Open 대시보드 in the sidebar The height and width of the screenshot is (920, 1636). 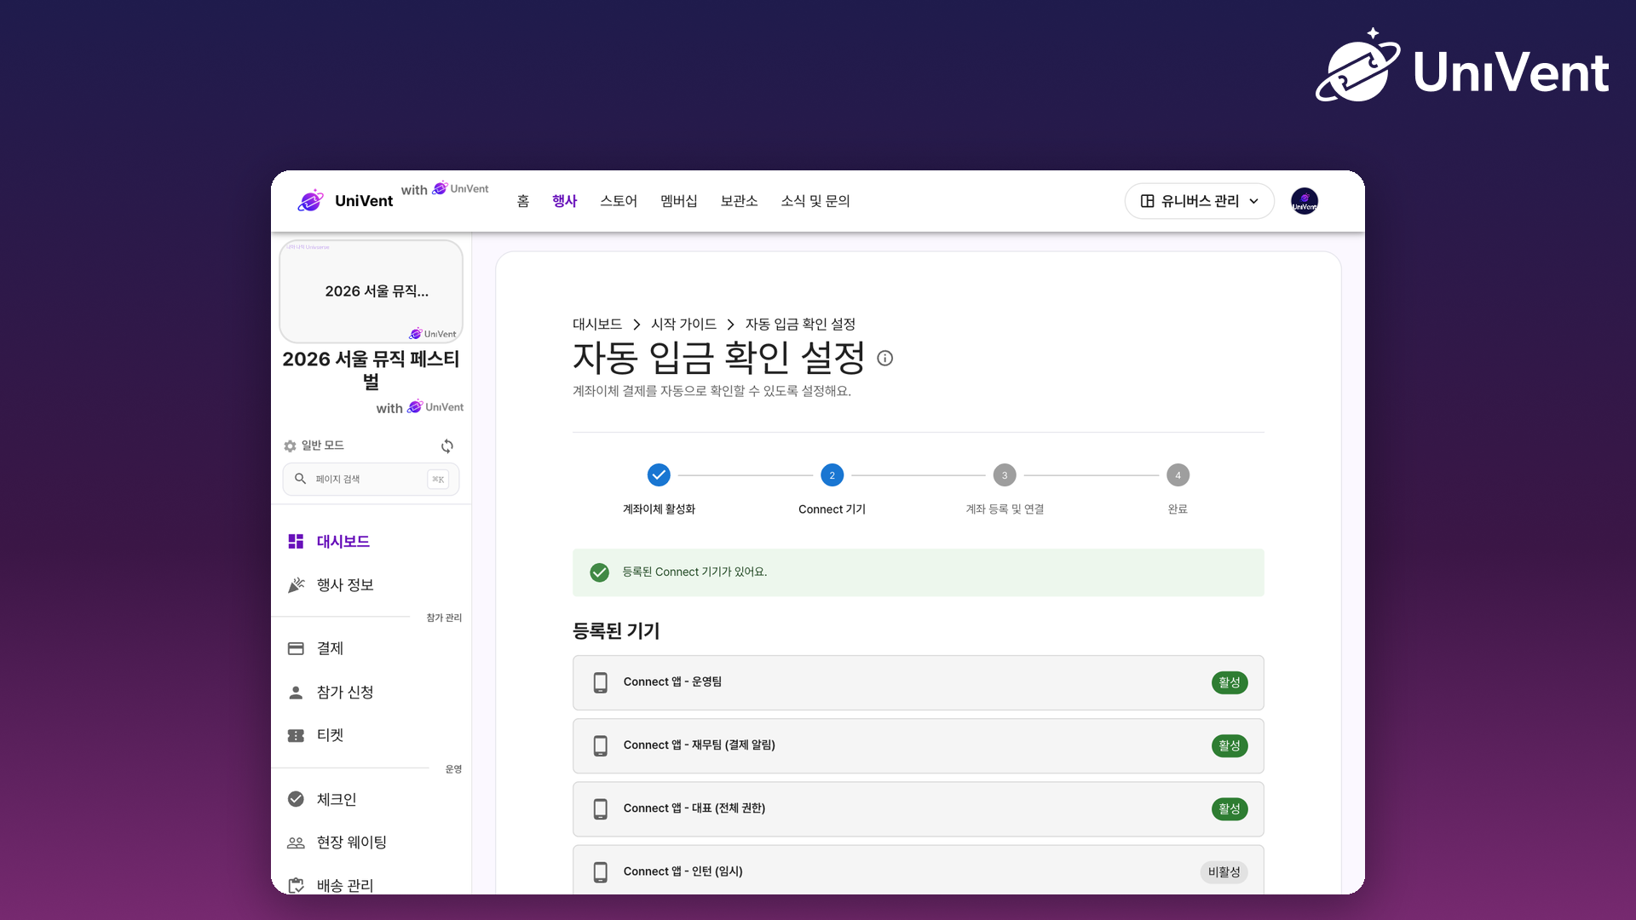click(371, 542)
